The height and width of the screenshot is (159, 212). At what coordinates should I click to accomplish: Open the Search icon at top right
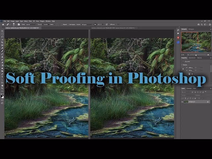pos(202,25)
